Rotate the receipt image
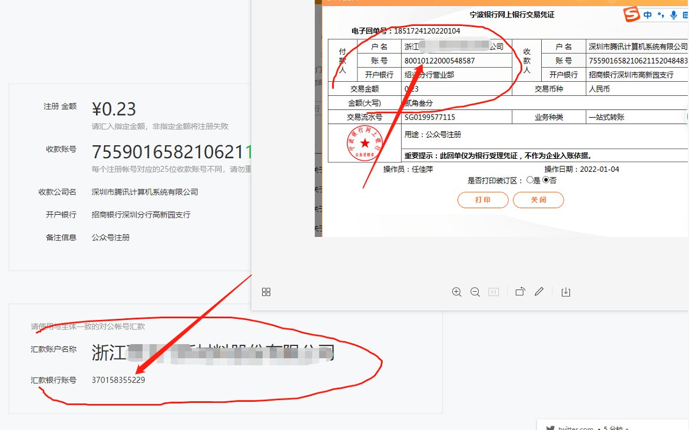Image resolution: width=689 pixels, height=430 pixels. click(520, 291)
